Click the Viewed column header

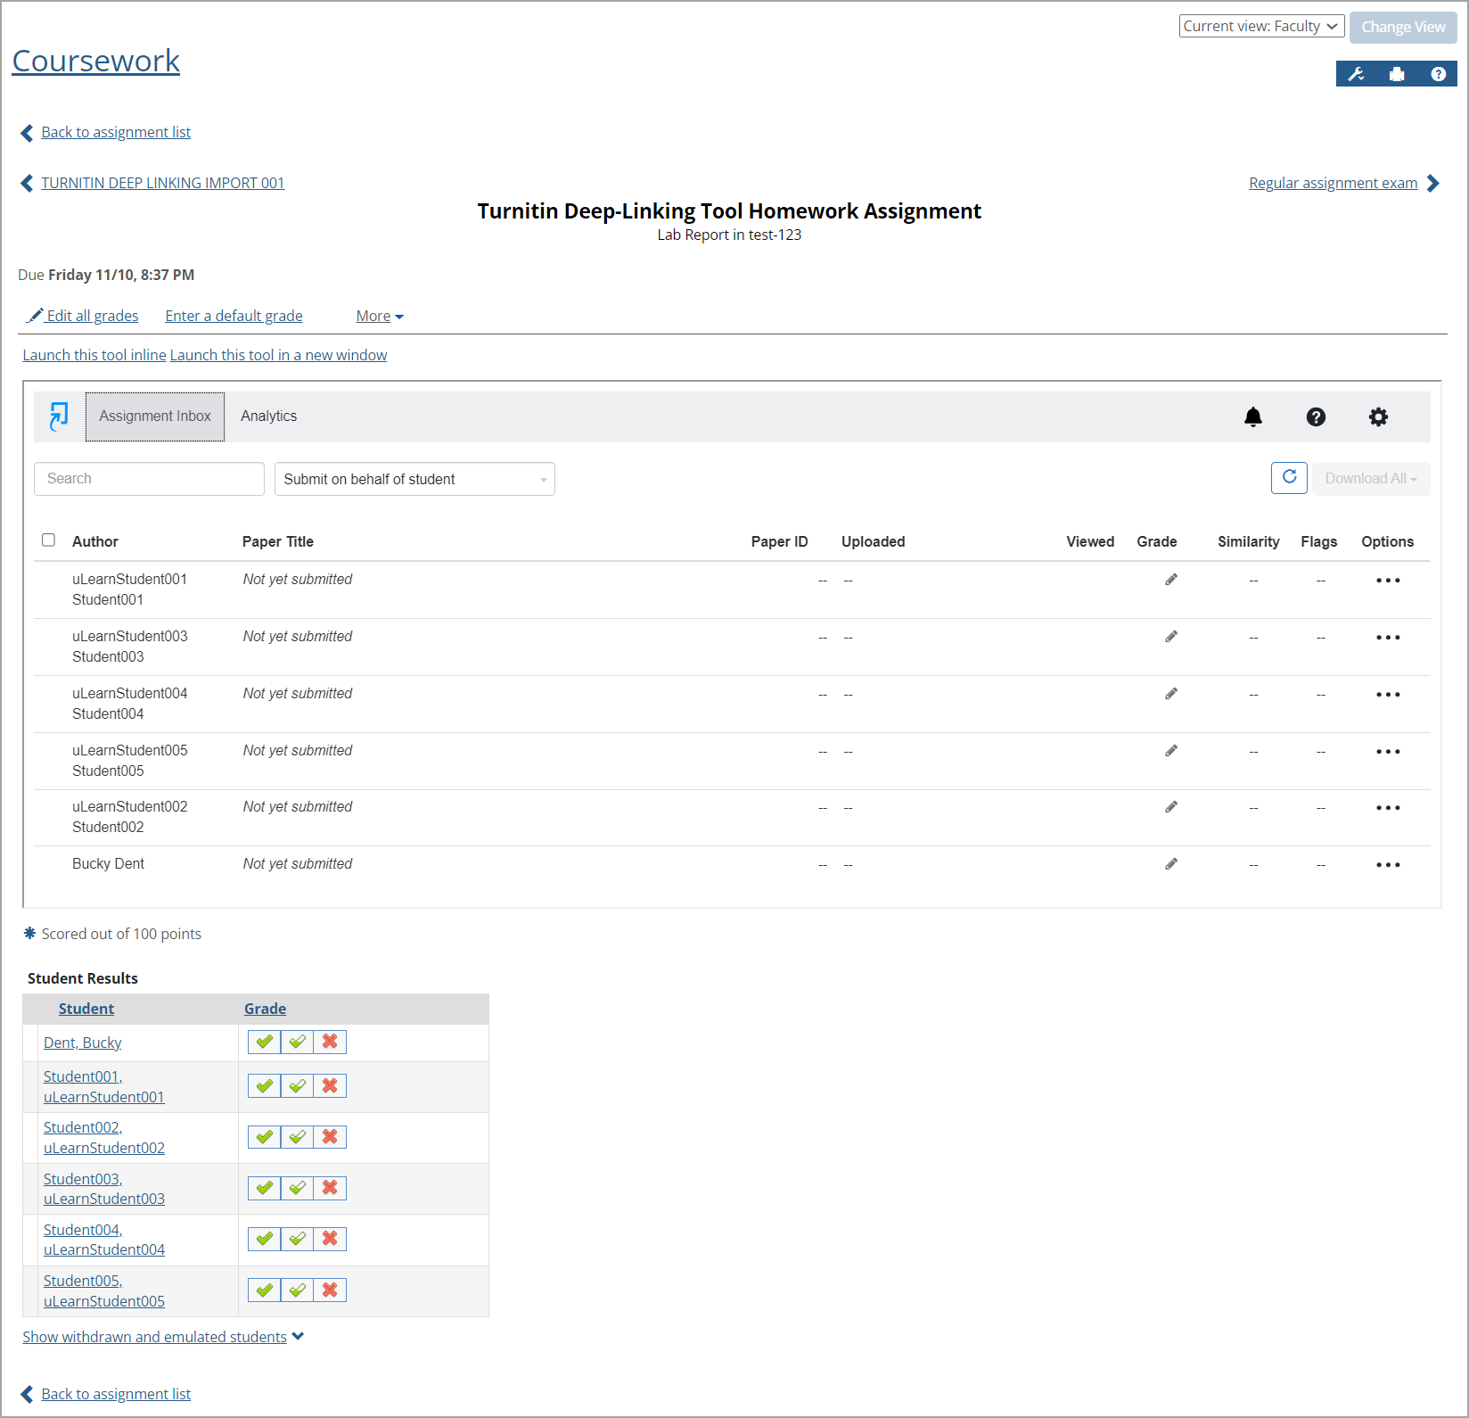[1090, 541]
